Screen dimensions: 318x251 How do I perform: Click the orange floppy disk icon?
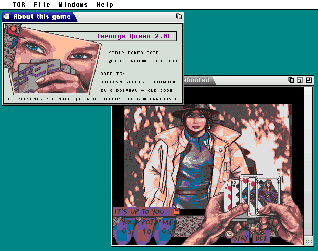point(177,211)
